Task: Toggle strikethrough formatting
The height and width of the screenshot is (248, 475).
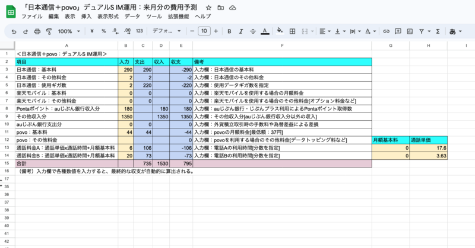Action: click(253, 31)
